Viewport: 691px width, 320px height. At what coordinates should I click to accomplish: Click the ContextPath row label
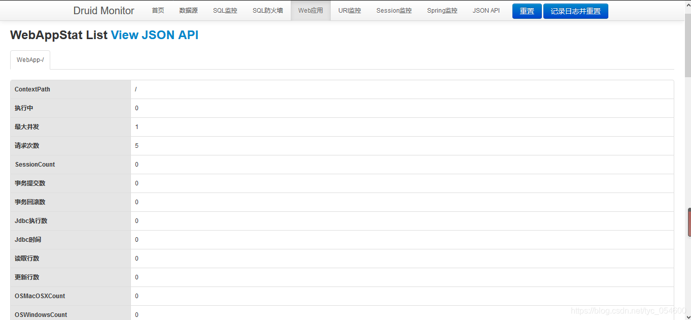[32, 89]
